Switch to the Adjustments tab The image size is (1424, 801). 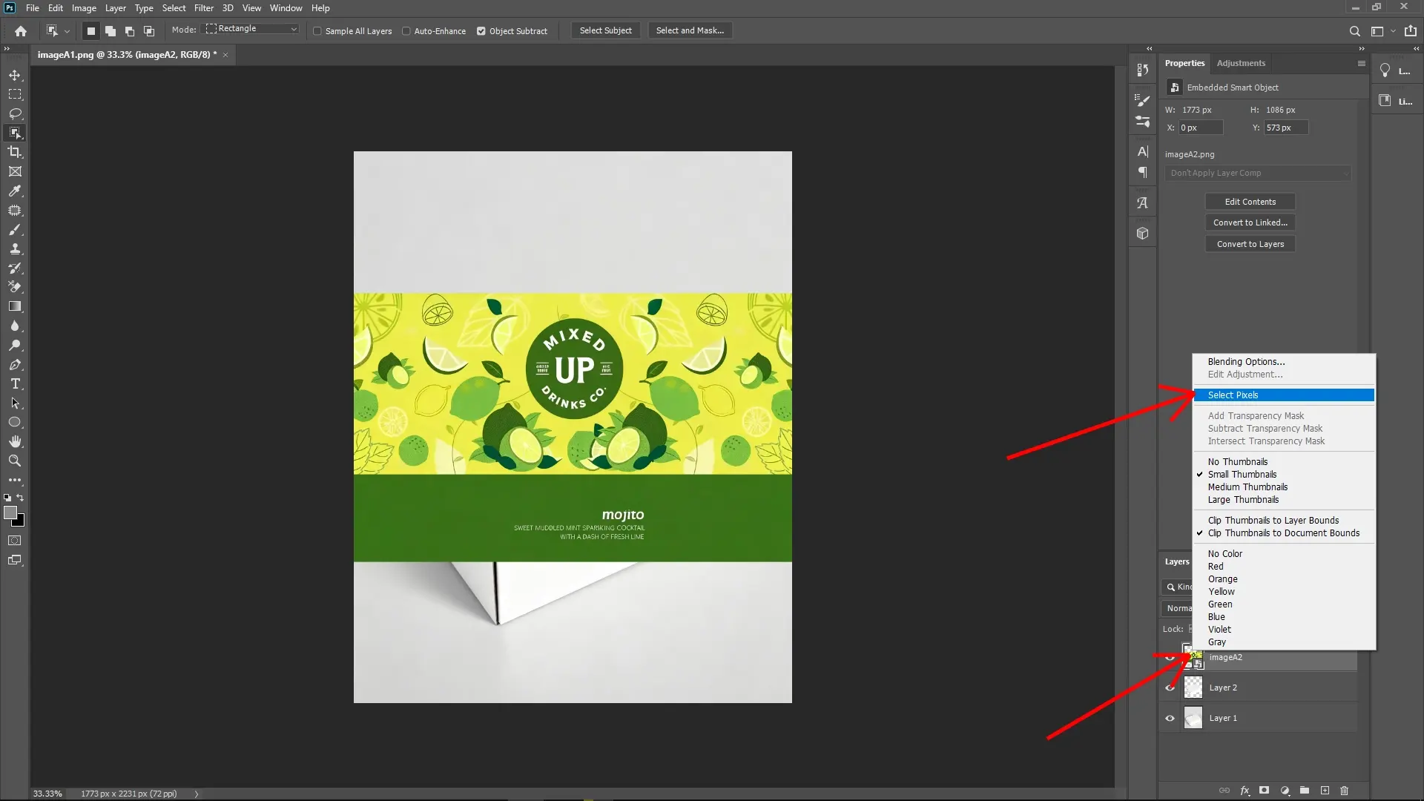coord(1240,63)
